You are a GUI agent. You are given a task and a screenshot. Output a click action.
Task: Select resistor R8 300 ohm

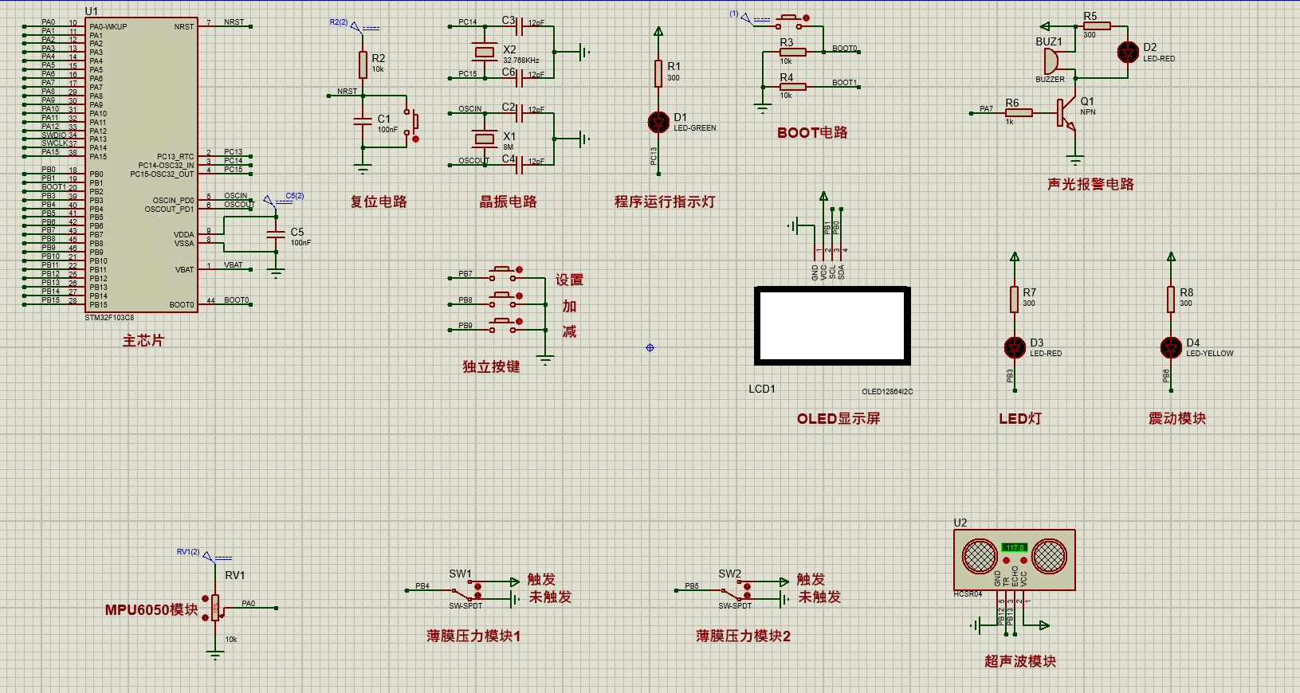1171,300
